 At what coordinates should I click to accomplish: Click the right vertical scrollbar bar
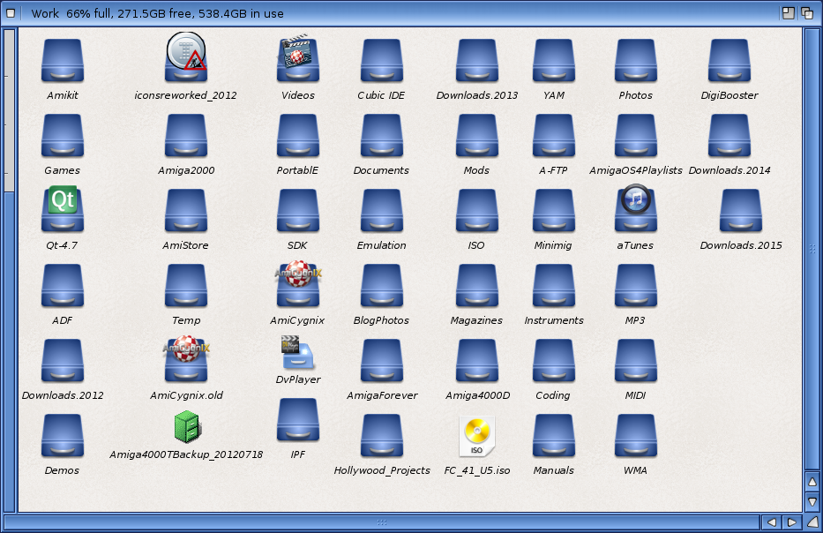[812, 250]
